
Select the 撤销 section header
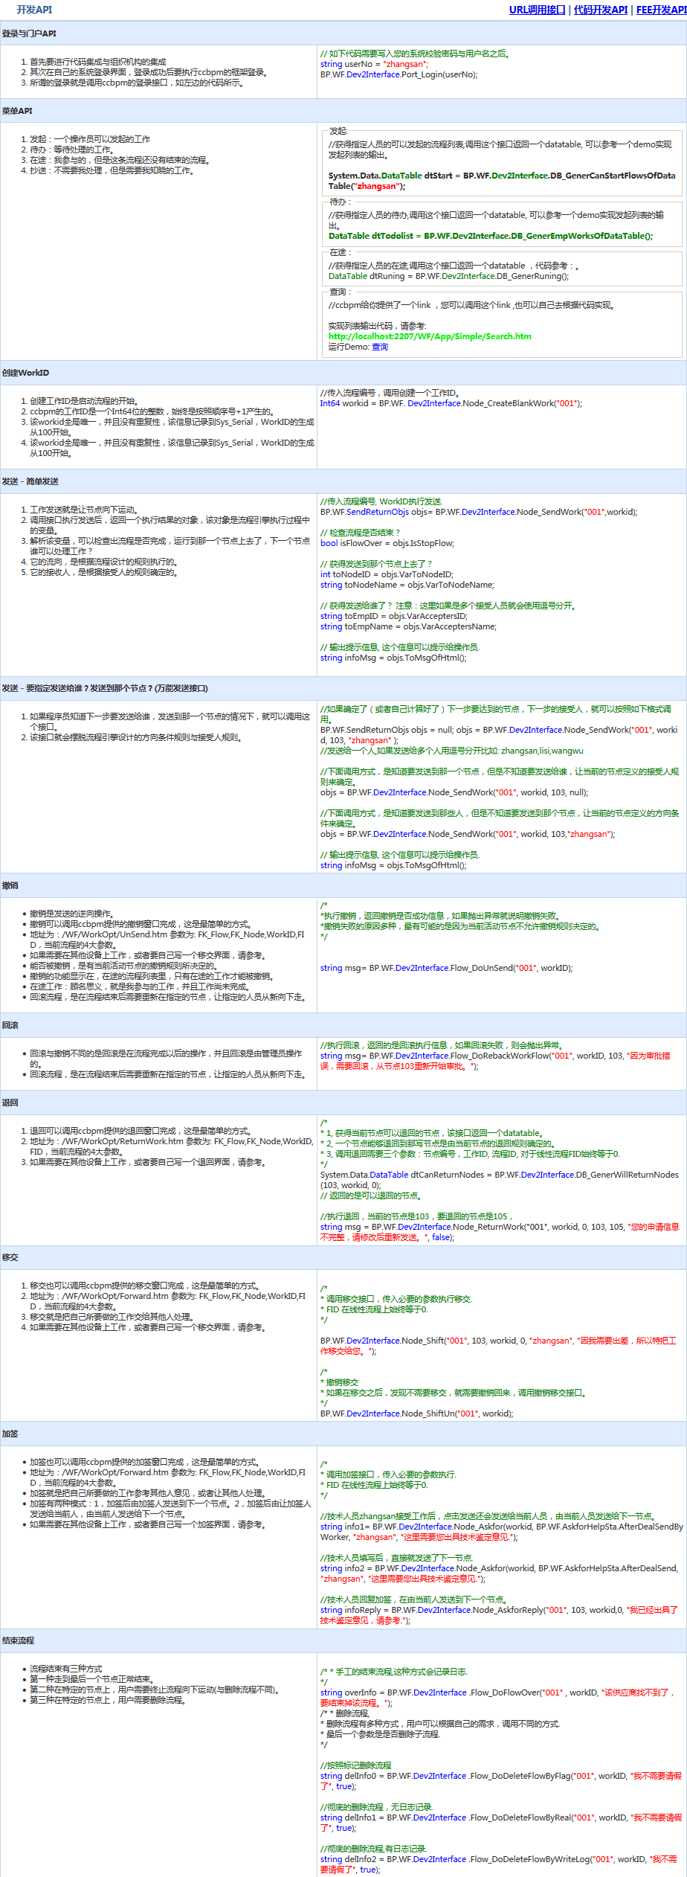click(x=343, y=885)
